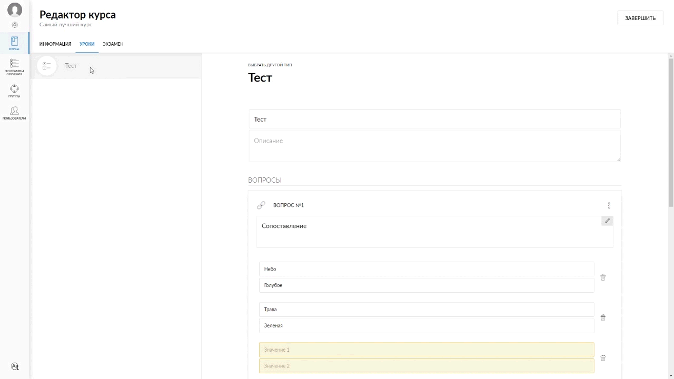Click the Трава input field
Viewport: 674px width, 379px height.
click(x=427, y=310)
